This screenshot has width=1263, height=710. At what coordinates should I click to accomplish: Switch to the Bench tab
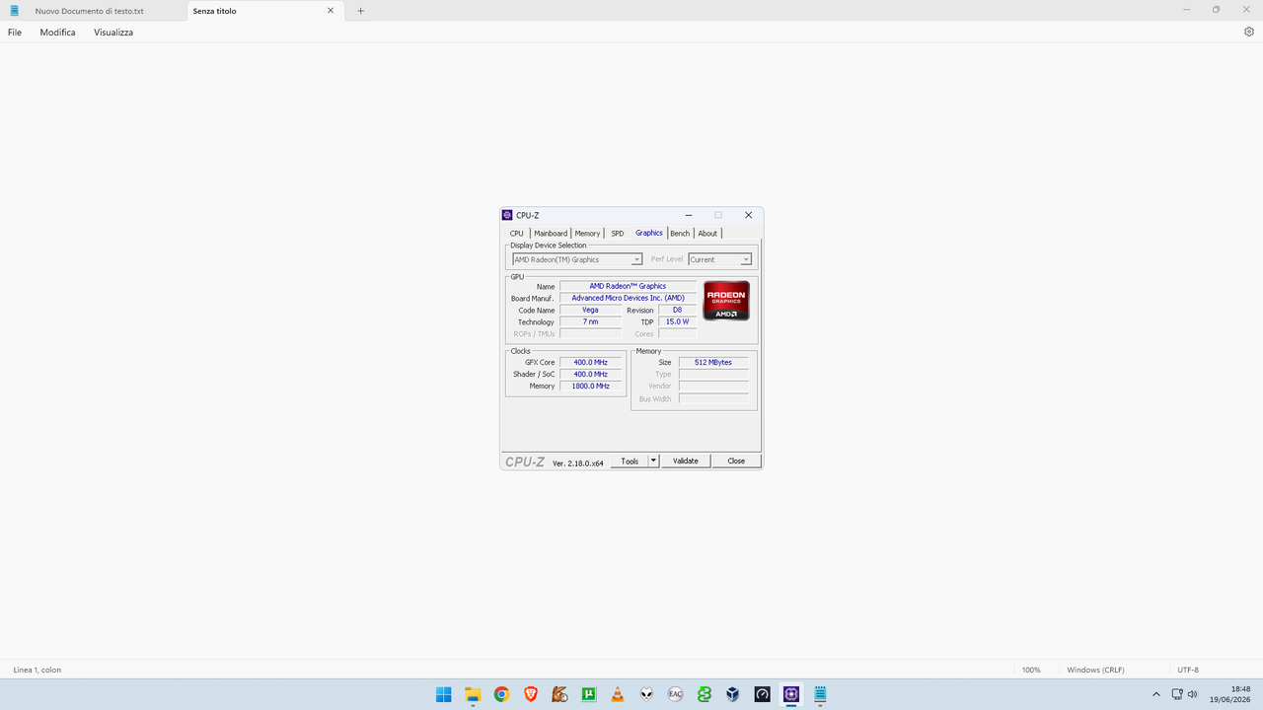point(680,234)
